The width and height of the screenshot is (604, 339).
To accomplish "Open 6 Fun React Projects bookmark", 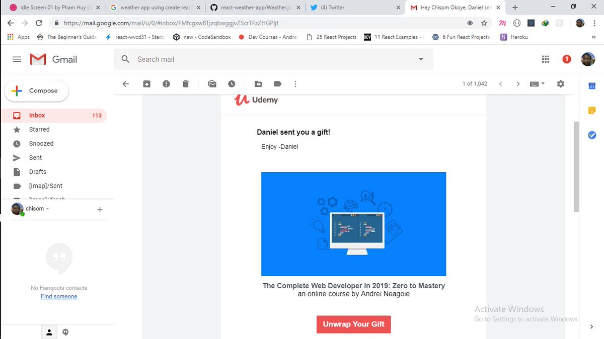I will pyautogui.click(x=461, y=37).
